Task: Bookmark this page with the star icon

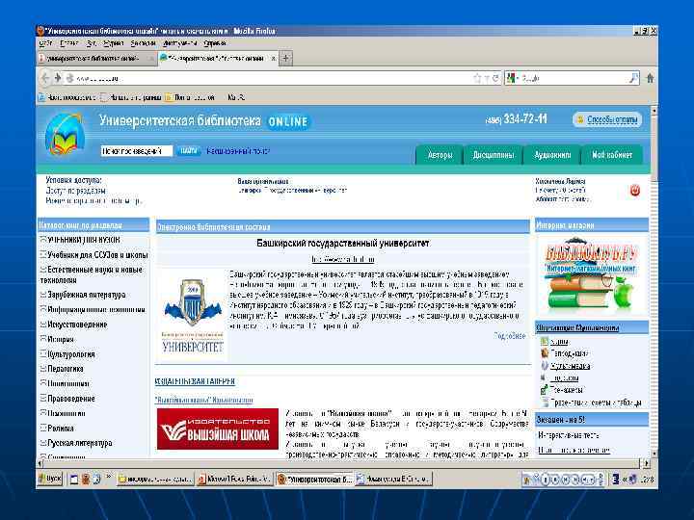Action: pos(477,78)
